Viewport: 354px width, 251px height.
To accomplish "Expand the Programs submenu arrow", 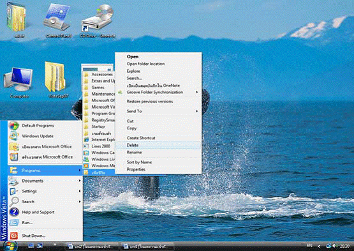I will point(80,171).
